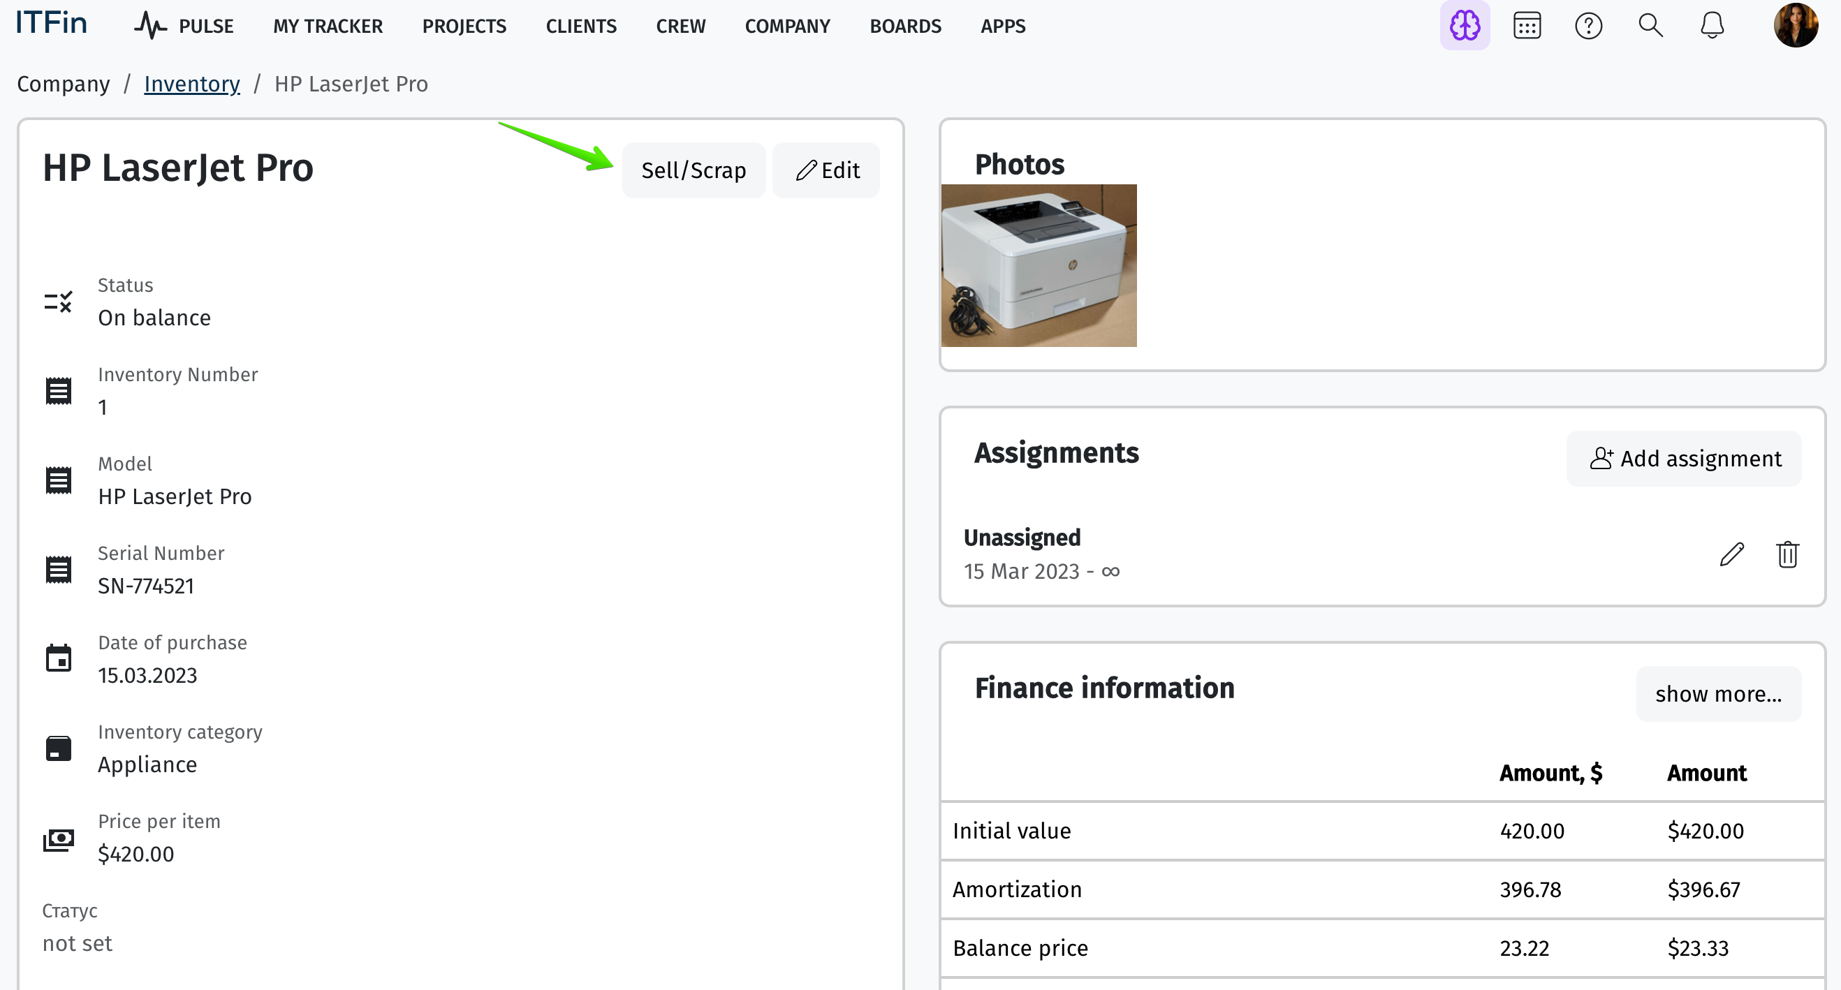Click the Pulse heartbeat icon

click(150, 26)
